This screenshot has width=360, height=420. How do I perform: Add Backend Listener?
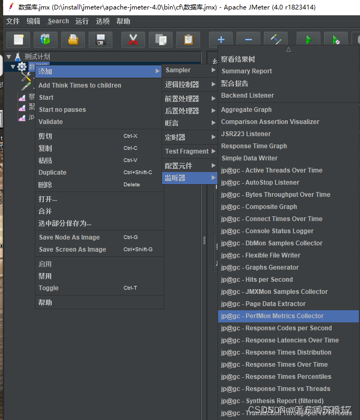point(288,96)
